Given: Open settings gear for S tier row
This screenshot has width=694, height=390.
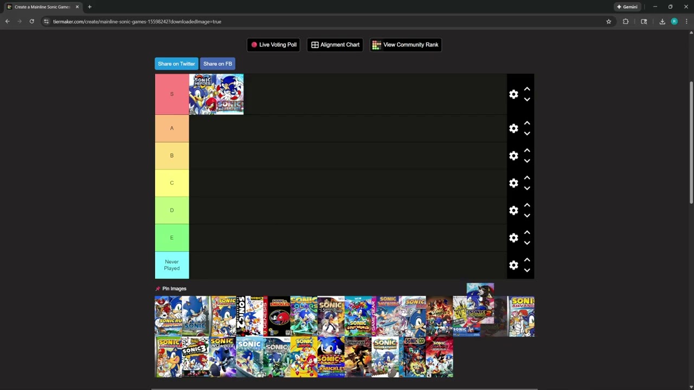Looking at the screenshot, I should (x=513, y=94).
